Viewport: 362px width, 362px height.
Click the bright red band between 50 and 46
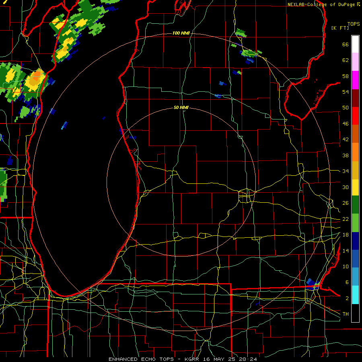coord(355,116)
